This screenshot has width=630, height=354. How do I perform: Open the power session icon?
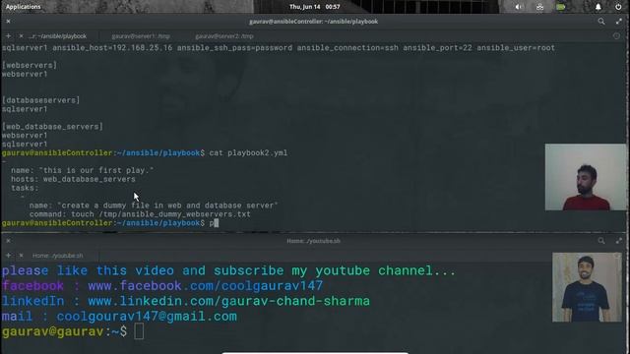tap(618, 7)
